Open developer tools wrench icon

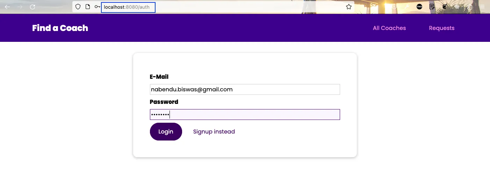tap(407, 7)
